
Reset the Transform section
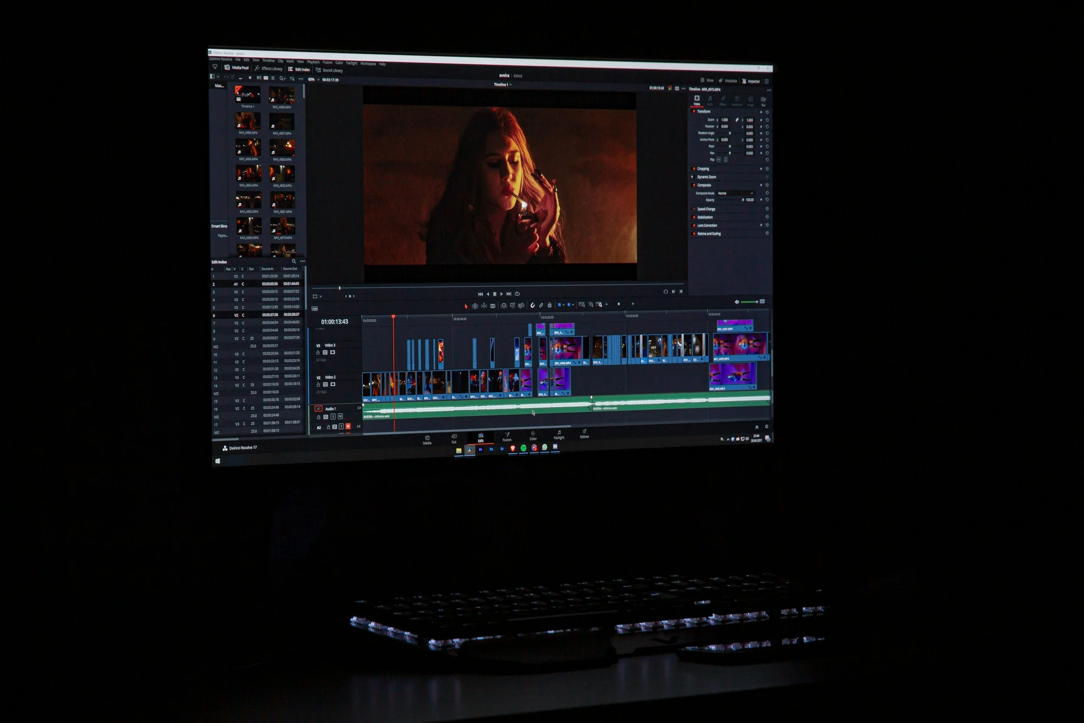pyautogui.click(x=767, y=112)
